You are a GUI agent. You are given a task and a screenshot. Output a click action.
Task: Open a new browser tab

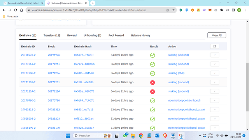pos(93,3)
